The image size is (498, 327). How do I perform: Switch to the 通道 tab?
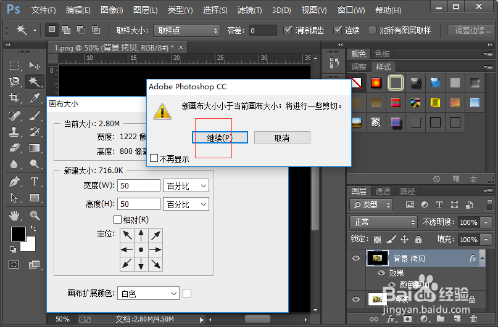pyautogui.click(x=383, y=191)
